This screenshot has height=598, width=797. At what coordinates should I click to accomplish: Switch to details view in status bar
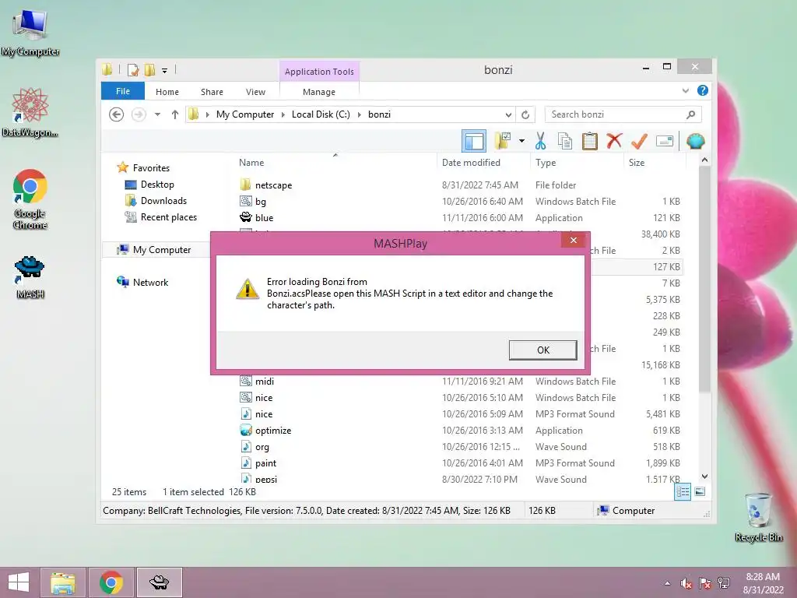coord(683,492)
